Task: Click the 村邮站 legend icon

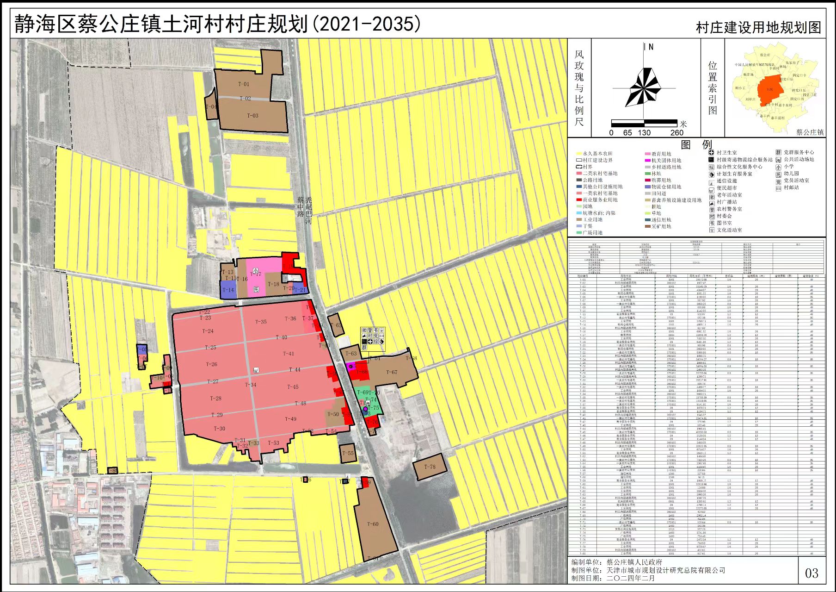Action: click(x=778, y=188)
